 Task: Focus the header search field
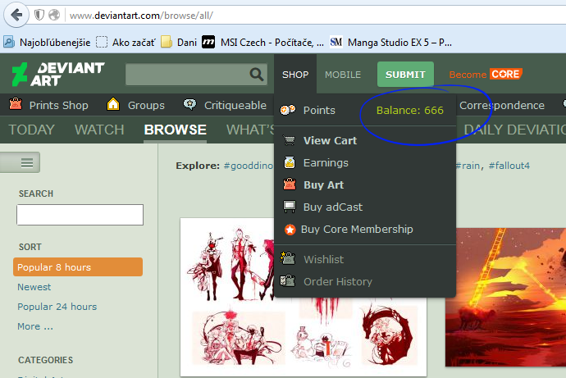pos(196,75)
